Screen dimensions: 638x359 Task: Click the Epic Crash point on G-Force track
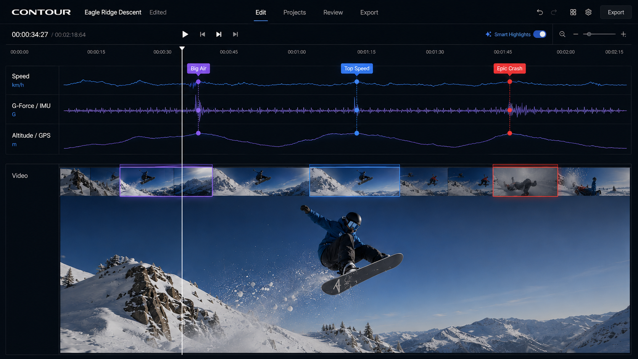(510, 110)
